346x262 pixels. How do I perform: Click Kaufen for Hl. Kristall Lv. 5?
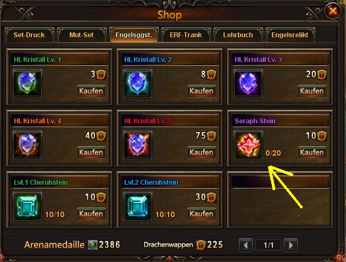click(201, 152)
